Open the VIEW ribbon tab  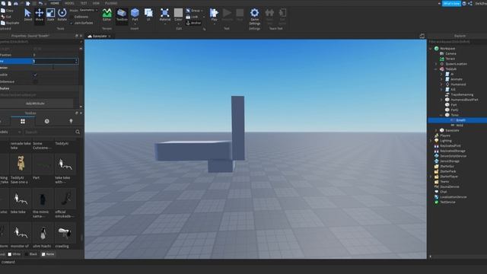(96, 3)
